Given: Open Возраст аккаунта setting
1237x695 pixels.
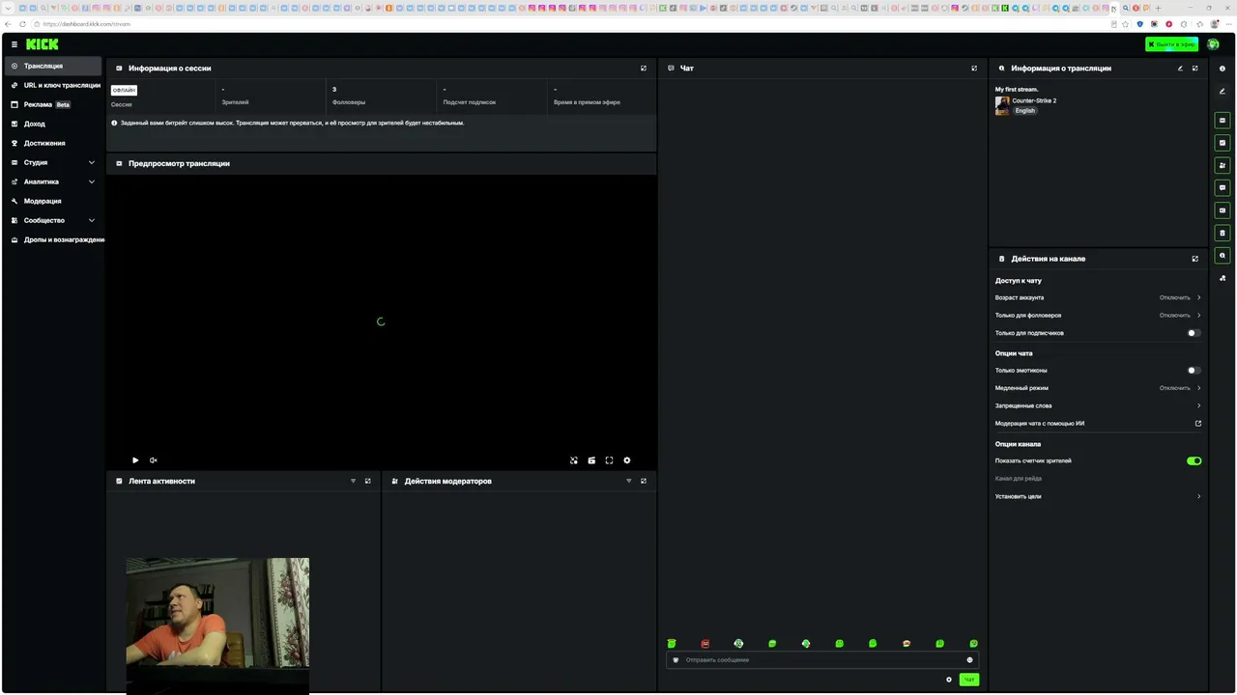Looking at the screenshot, I should click(1098, 297).
